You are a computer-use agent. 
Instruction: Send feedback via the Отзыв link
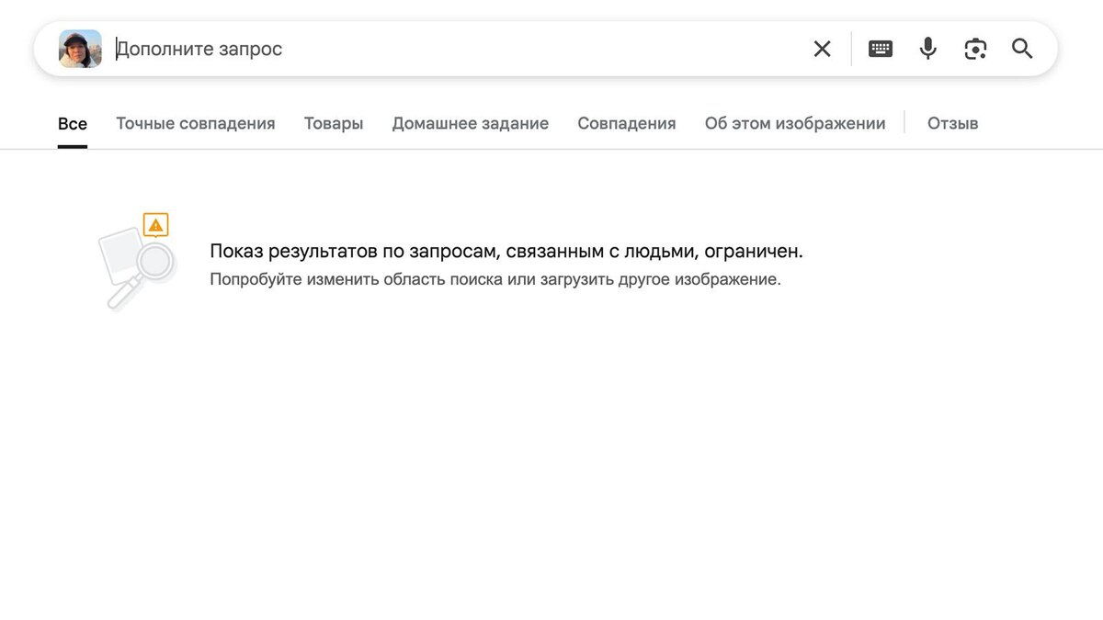coord(952,123)
